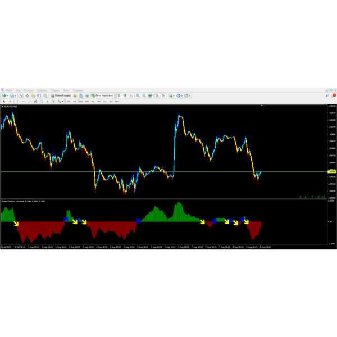Open the arrows objects tool
Screen dimensions: 337x337
point(60,102)
